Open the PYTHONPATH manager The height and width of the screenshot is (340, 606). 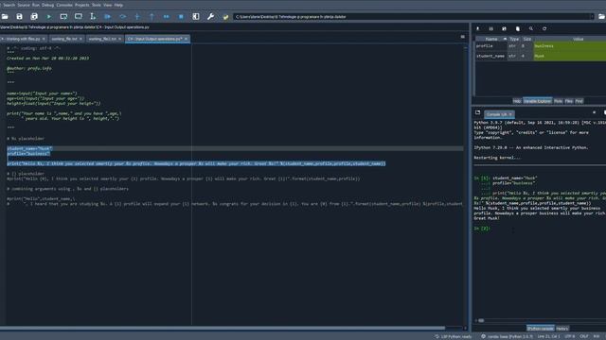(x=225, y=17)
